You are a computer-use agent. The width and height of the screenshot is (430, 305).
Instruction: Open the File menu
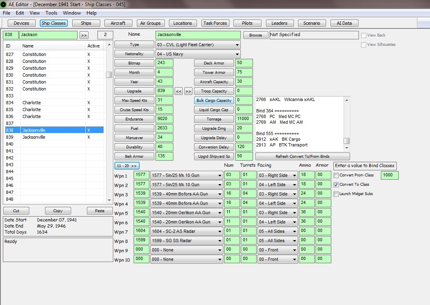[6, 13]
